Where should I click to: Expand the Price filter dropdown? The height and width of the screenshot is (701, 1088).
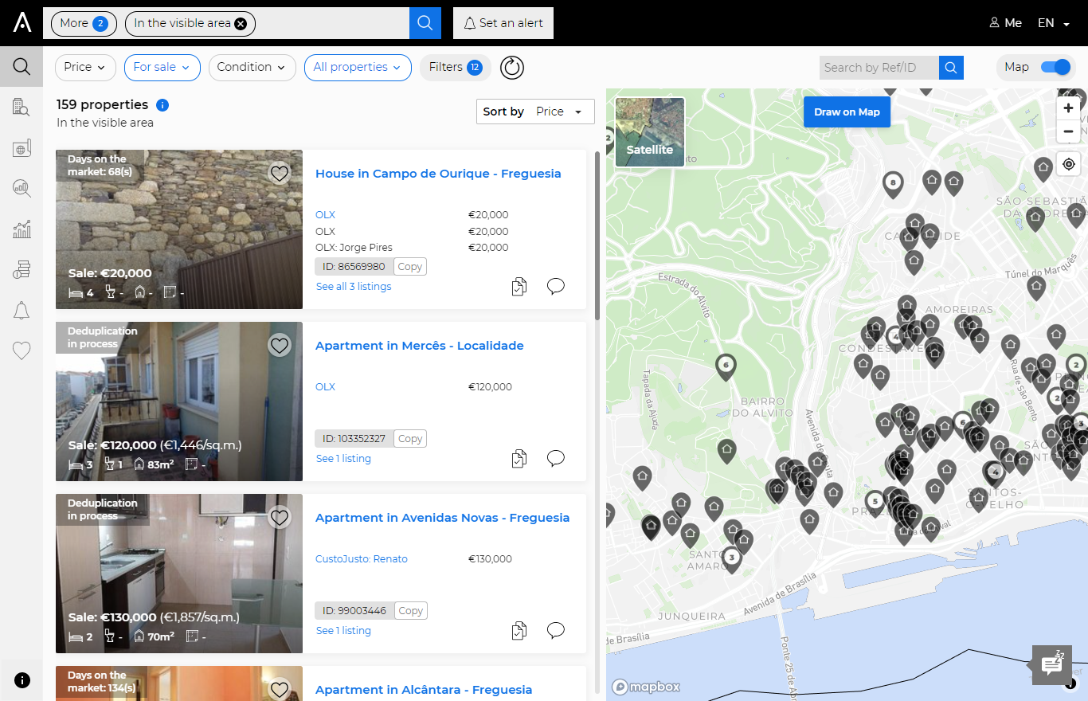[85, 68]
